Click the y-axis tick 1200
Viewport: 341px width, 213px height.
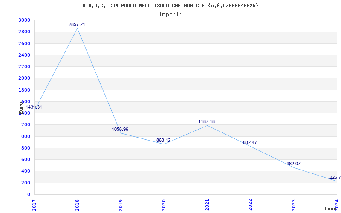pyautogui.click(x=24, y=124)
